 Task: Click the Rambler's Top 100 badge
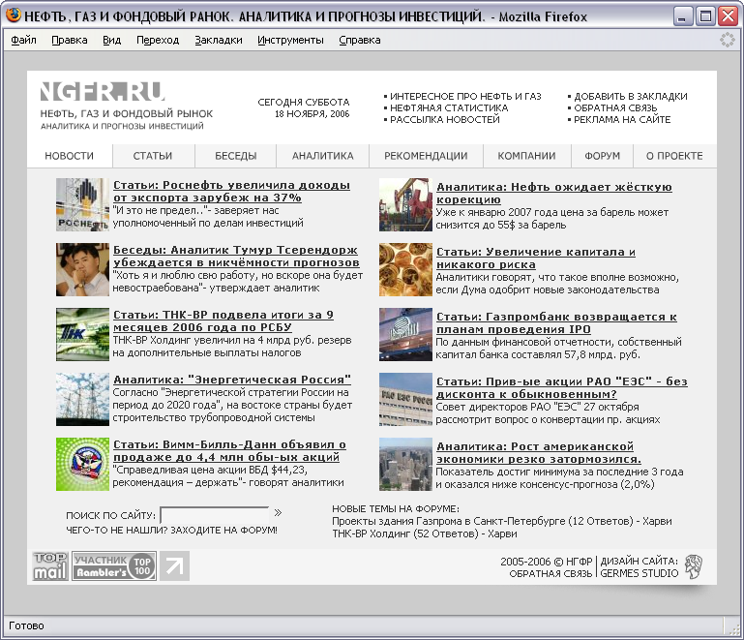pyautogui.click(x=114, y=566)
